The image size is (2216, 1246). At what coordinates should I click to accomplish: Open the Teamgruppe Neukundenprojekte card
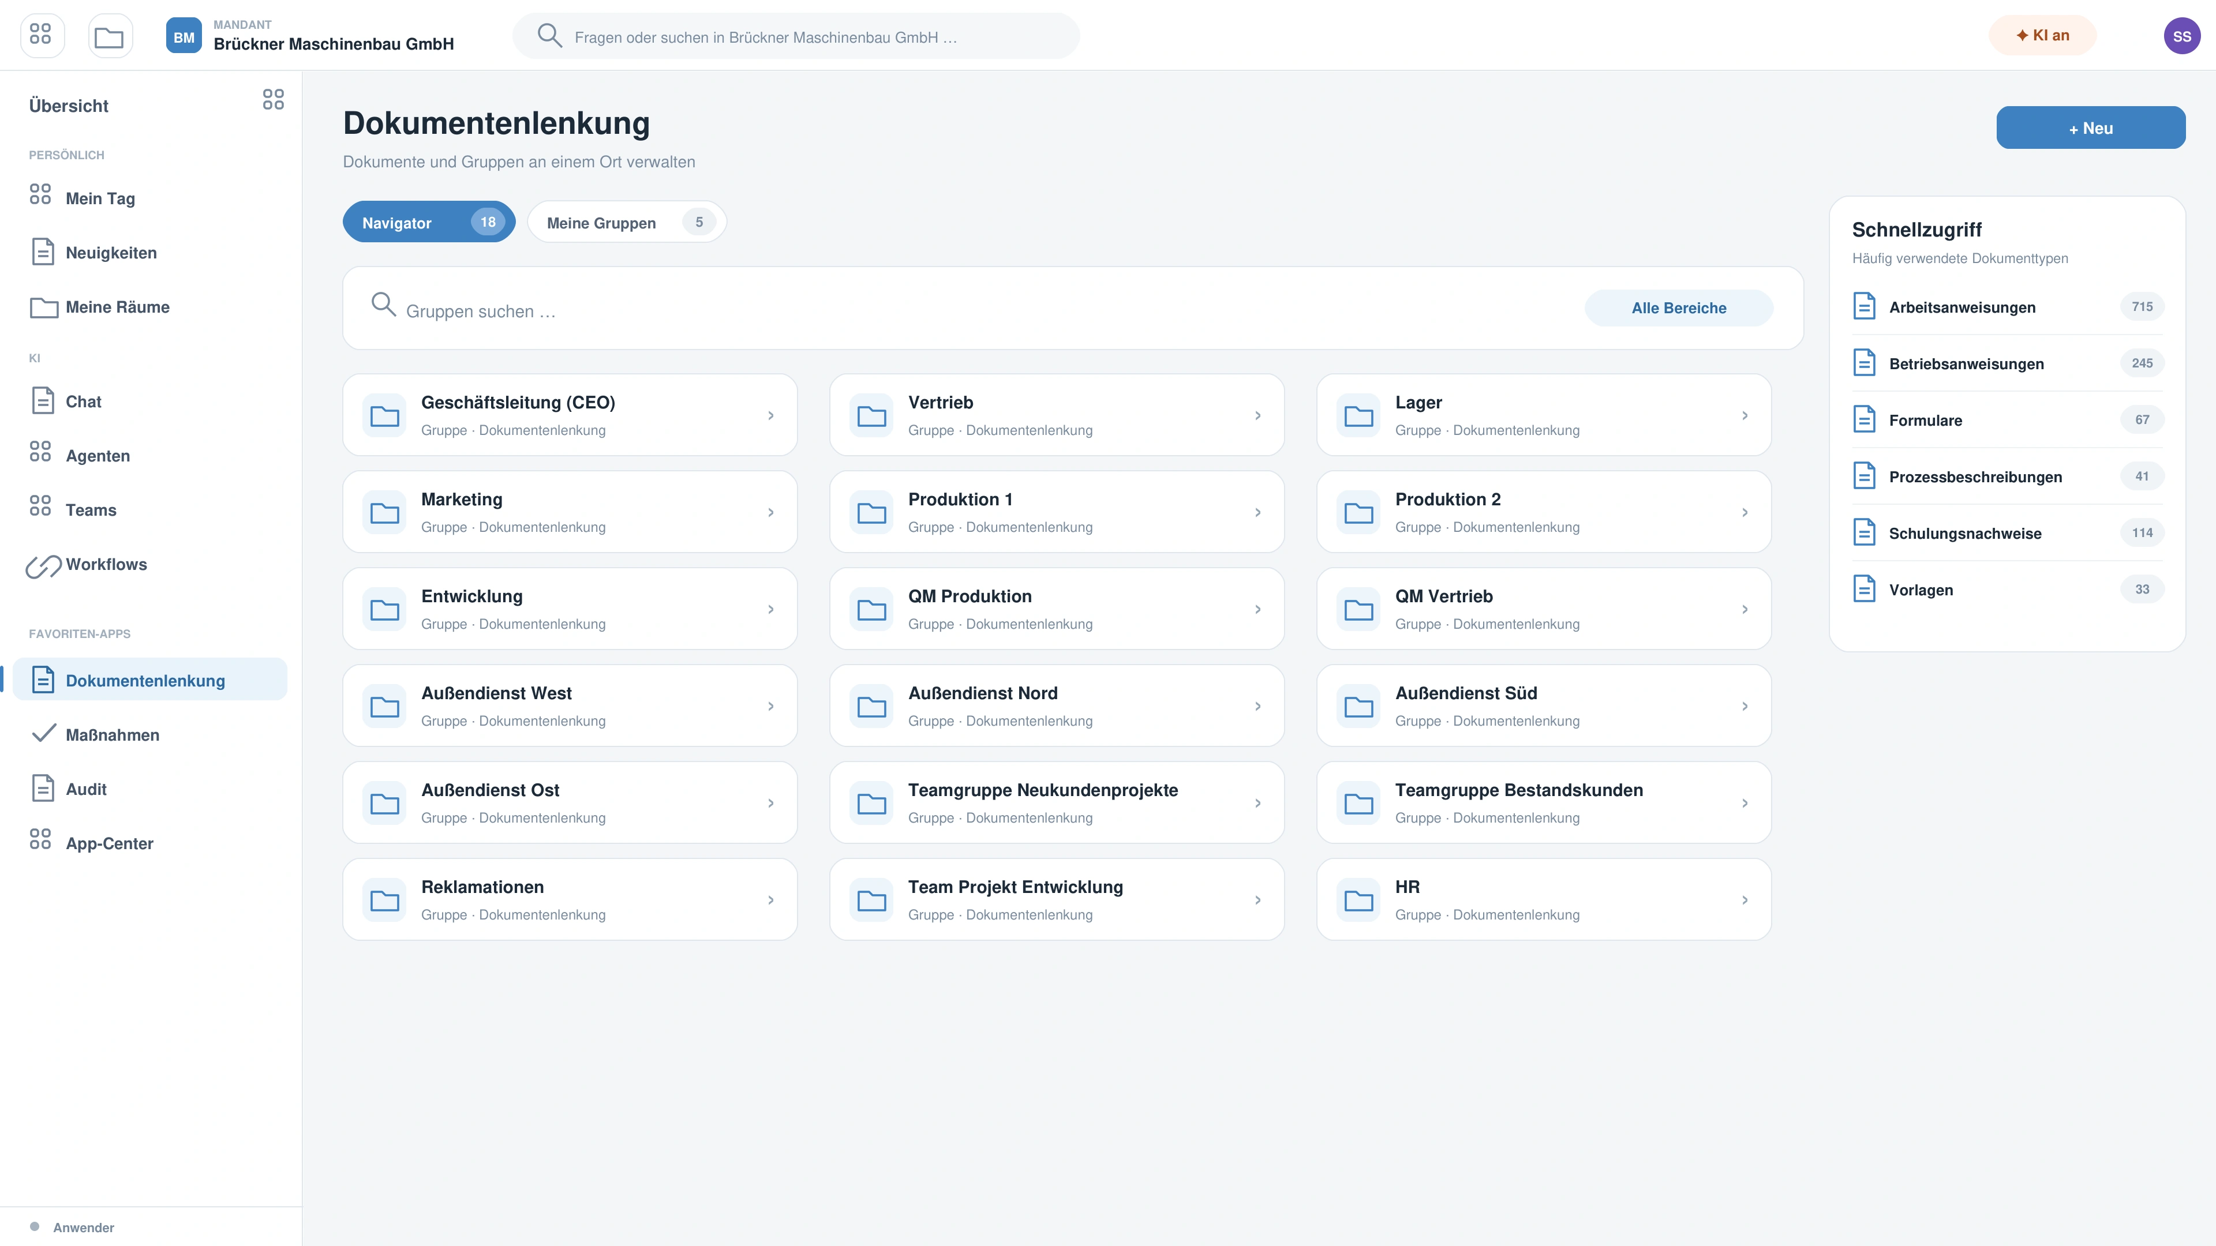point(1057,803)
